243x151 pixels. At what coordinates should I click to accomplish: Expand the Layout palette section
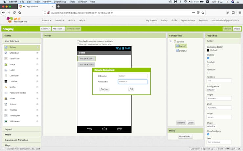tap(22, 129)
